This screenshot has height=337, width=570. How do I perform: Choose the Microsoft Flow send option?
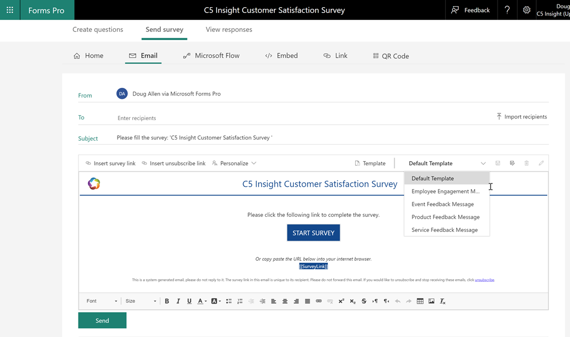pos(211,56)
